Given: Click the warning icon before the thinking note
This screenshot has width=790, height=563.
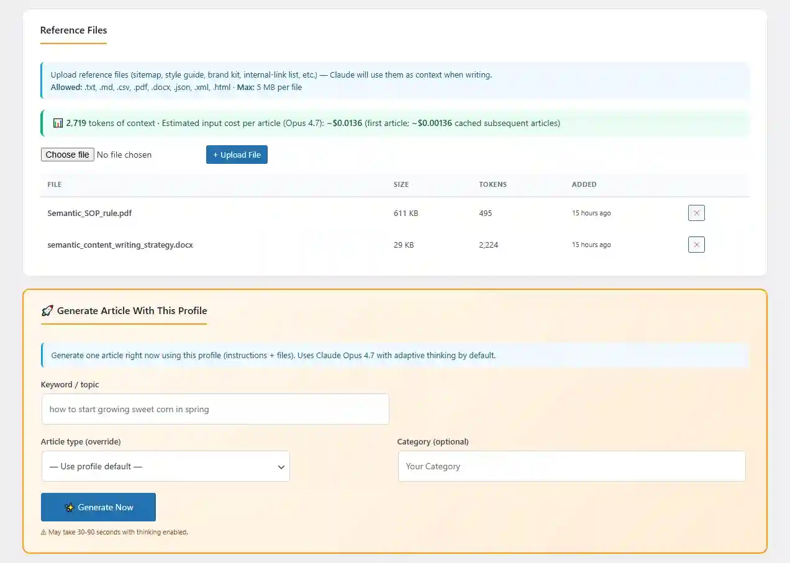Looking at the screenshot, I should pos(43,533).
